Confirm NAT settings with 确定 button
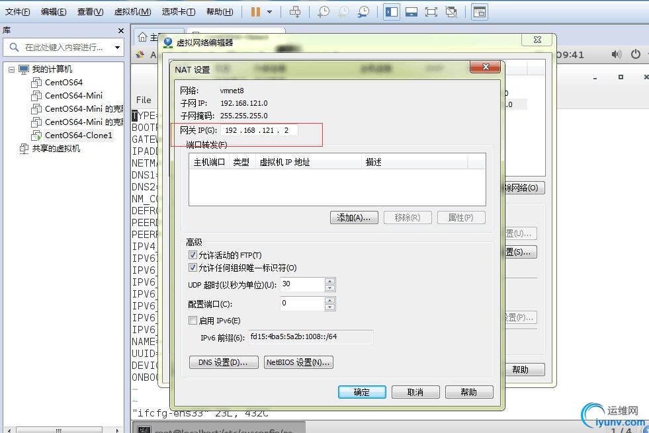649x433 pixels. point(362,392)
